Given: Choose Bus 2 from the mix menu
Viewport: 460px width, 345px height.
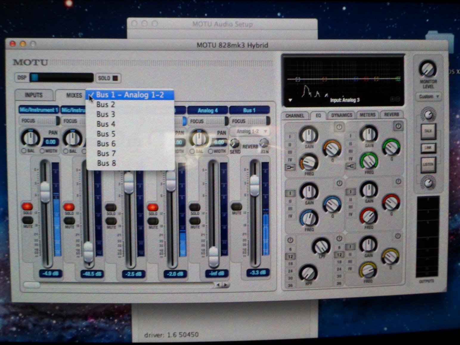Looking at the screenshot, I should [x=130, y=104].
